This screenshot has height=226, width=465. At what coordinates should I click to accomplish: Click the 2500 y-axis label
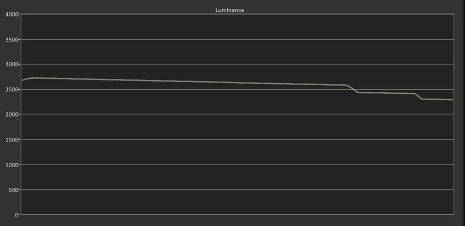pyautogui.click(x=12, y=89)
